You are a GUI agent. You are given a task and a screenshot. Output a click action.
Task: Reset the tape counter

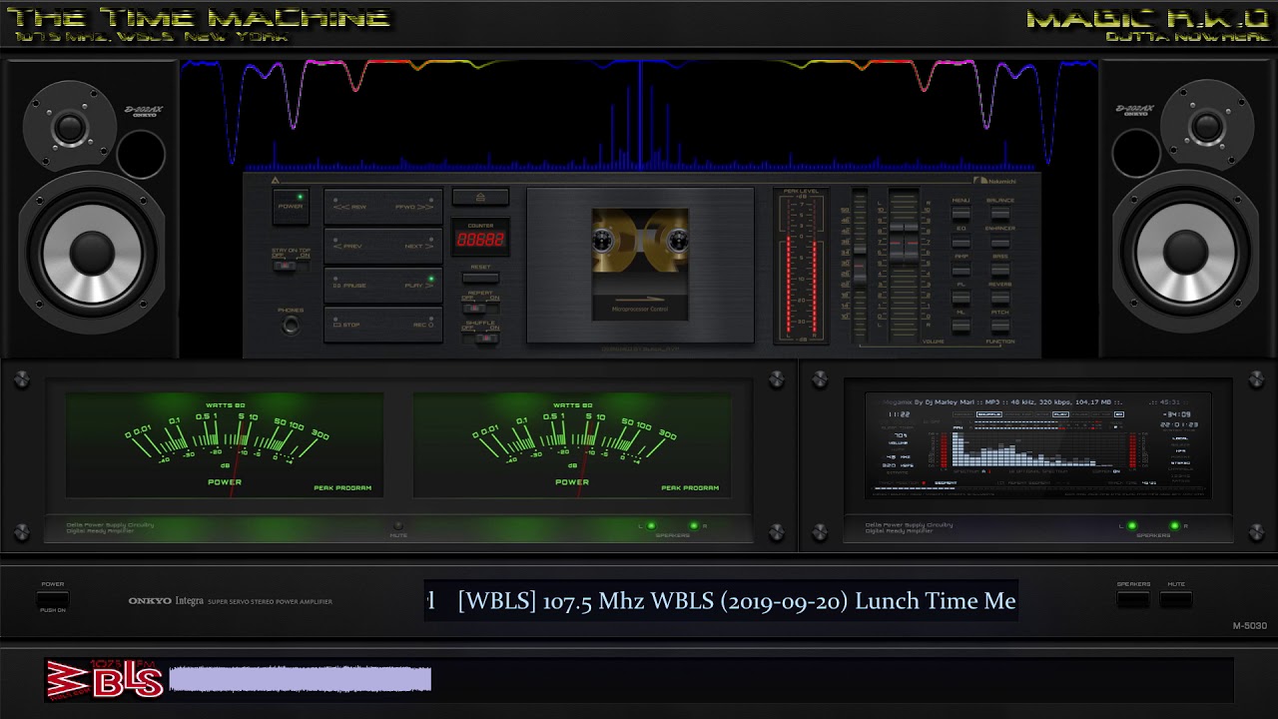click(480, 277)
